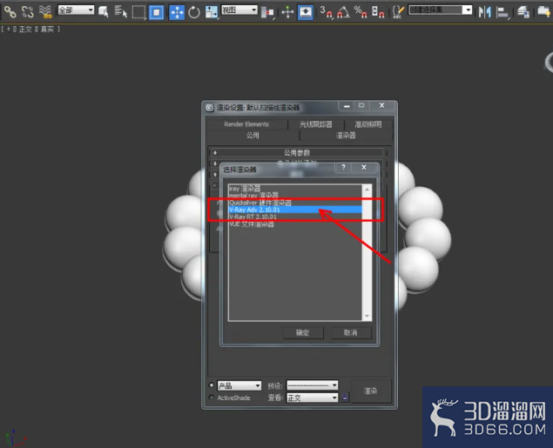
Task: Toggle the lock view icon
Action: tap(345, 398)
